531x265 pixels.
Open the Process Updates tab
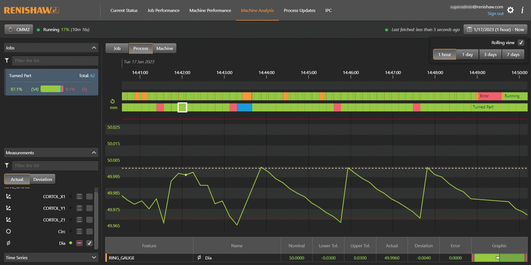coord(300,10)
